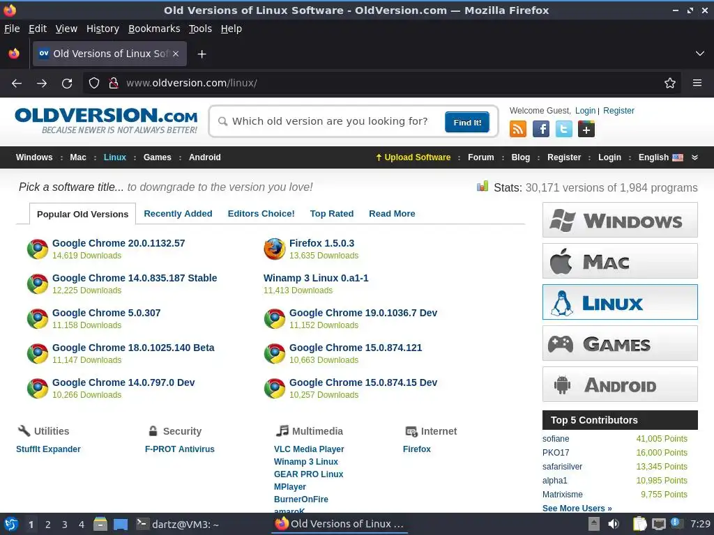
Task: Select English language with flag
Action: [x=661, y=157]
